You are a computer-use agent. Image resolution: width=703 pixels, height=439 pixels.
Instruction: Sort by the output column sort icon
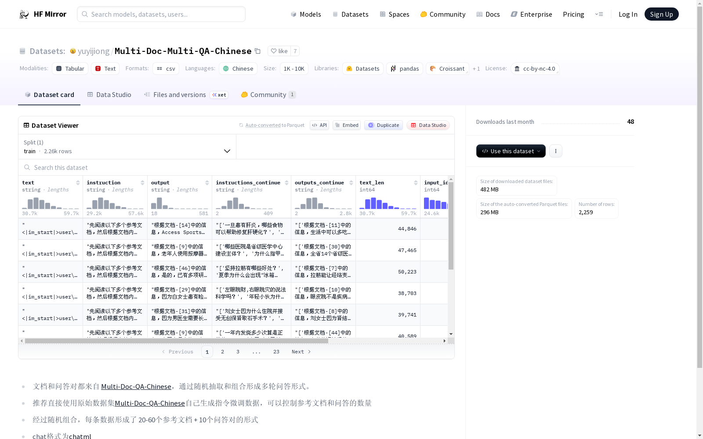(x=207, y=183)
